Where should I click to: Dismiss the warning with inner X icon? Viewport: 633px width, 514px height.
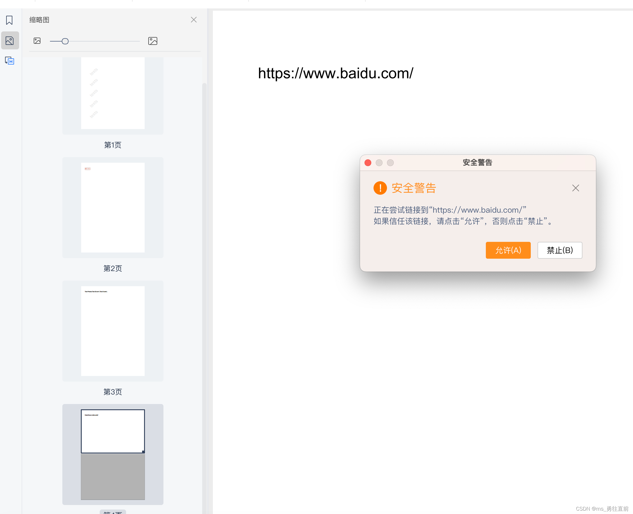pos(575,188)
